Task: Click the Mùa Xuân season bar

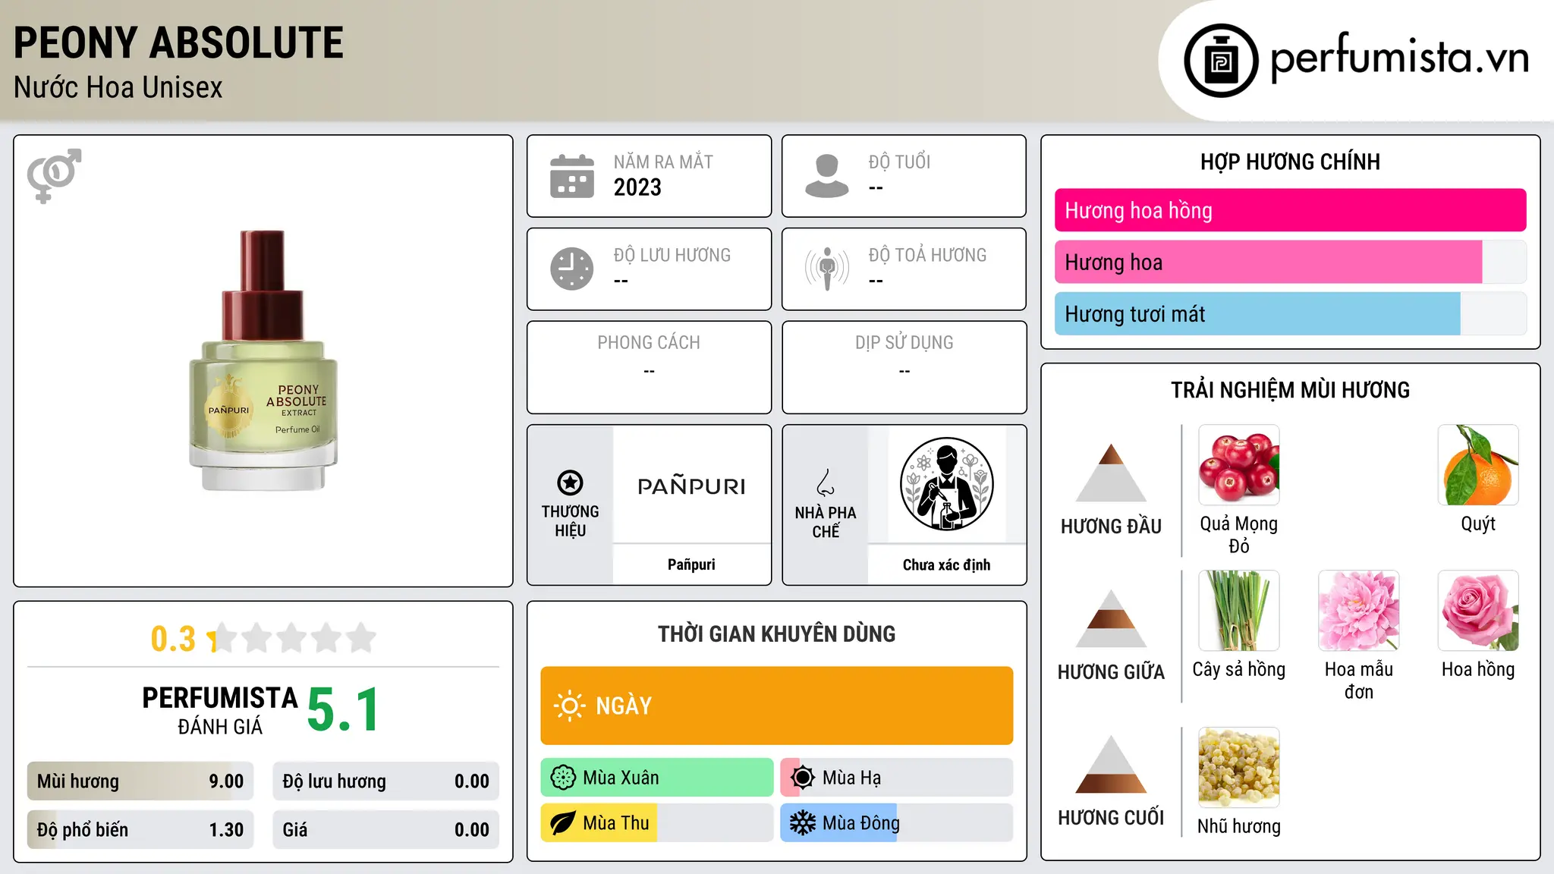Action: tap(657, 778)
